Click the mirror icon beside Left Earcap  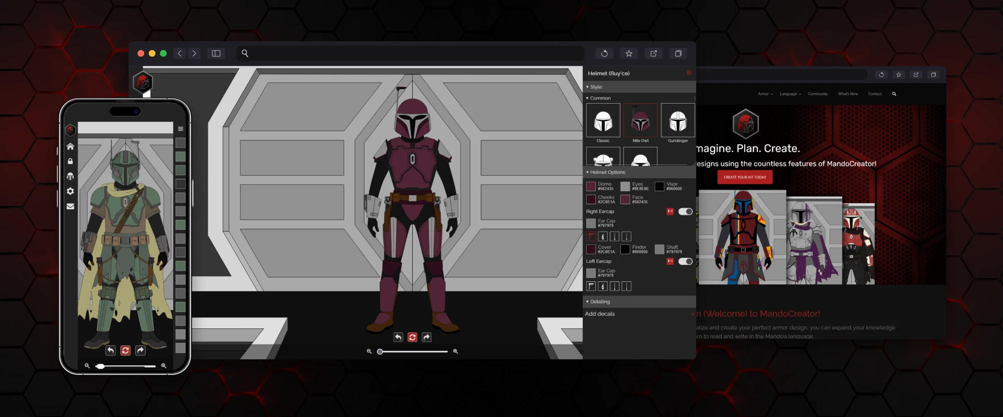tap(670, 261)
